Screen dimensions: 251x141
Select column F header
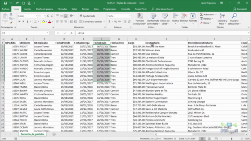102,39
